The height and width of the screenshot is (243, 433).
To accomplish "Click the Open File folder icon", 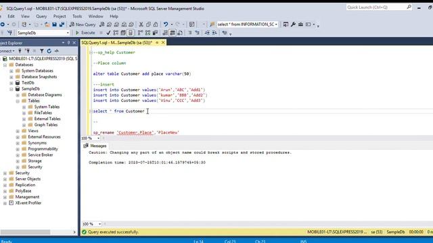I will [47, 24].
